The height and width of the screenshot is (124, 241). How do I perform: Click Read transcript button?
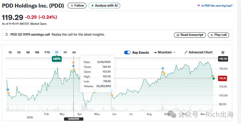click(190, 35)
